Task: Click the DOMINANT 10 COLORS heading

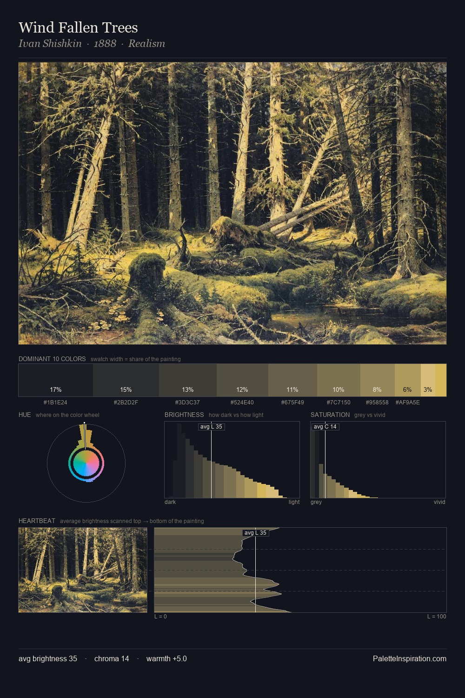Action: (x=52, y=359)
